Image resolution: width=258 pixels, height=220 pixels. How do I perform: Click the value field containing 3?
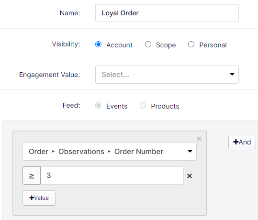112,176
